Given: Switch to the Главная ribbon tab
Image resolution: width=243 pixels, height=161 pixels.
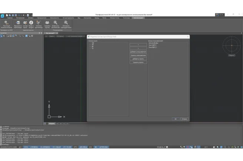Looking at the screenshot, I should click(9, 18).
